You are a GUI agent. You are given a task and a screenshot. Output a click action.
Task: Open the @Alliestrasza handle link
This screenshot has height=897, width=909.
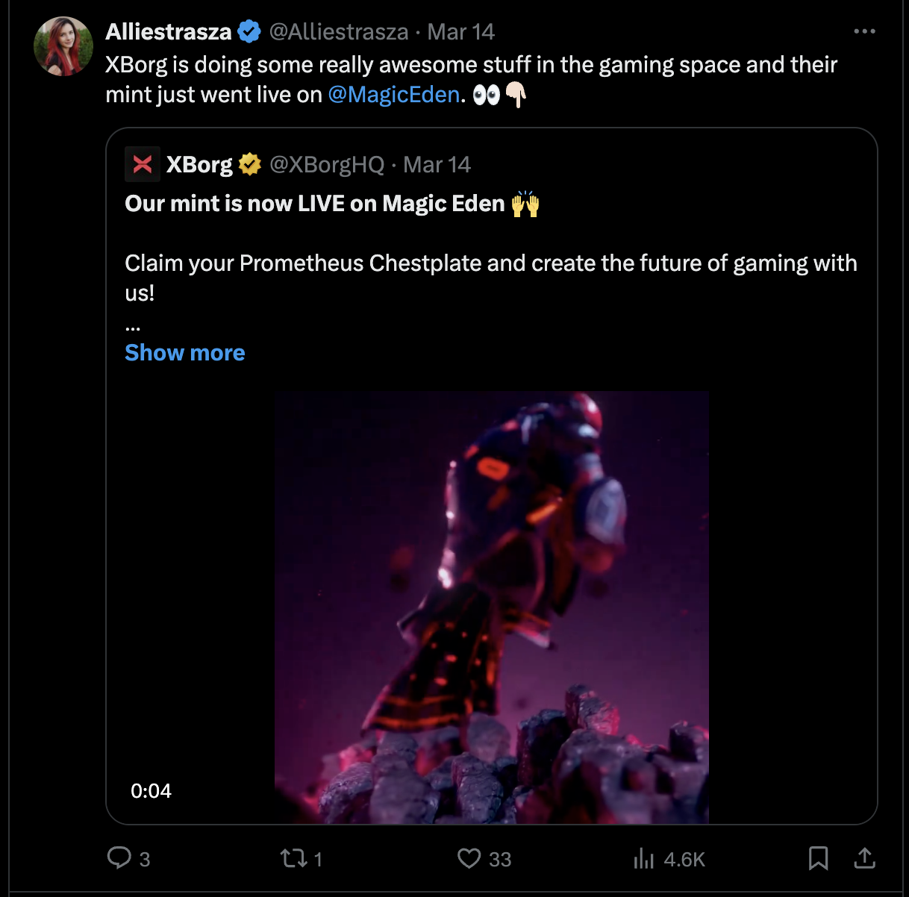[x=339, y=31]
